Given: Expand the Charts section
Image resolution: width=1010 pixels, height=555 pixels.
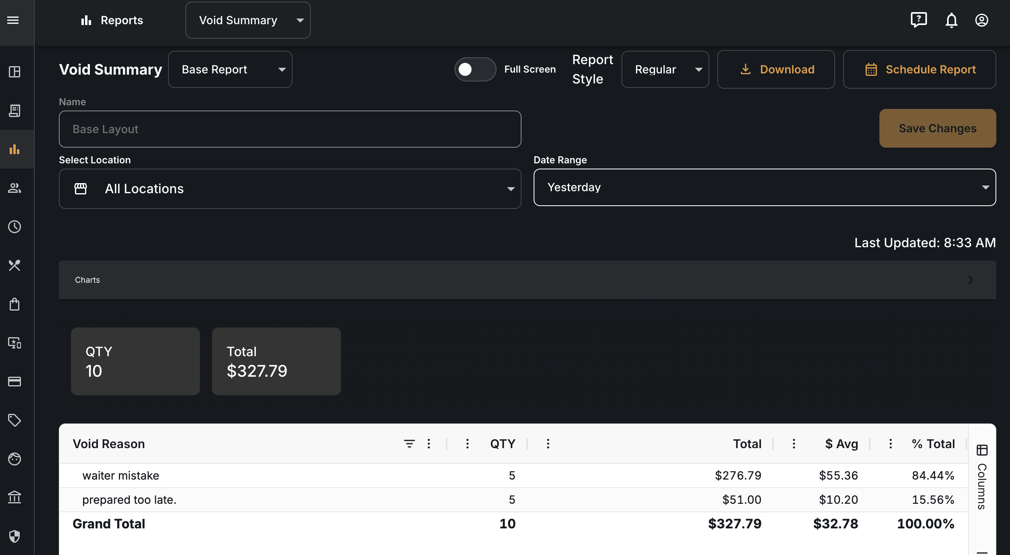Looking at the screenshot, I should pos(527,280).
